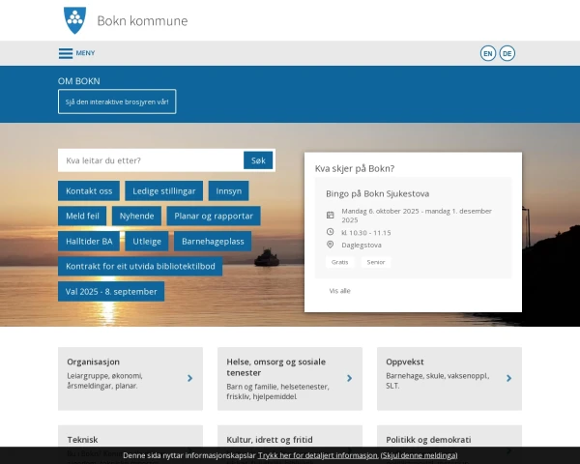Switch language with the EN button
The image size is (580, 464).
click(488, 53)
